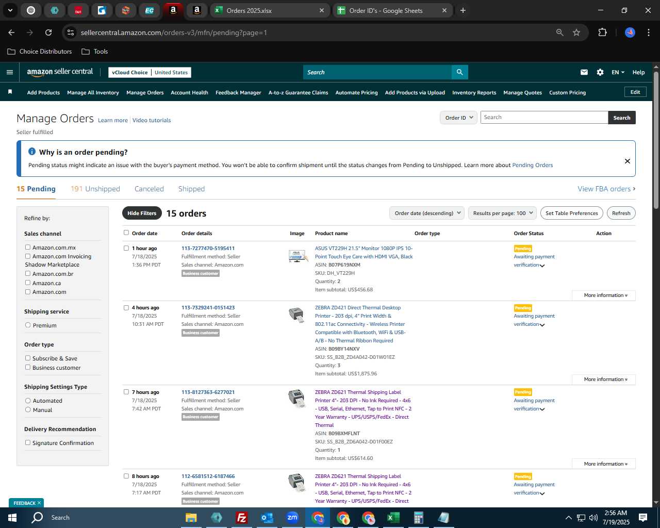Tick the Amazon.ca checkbox
This screenshot has height=528, width=660.
click(x=28, y=283)
